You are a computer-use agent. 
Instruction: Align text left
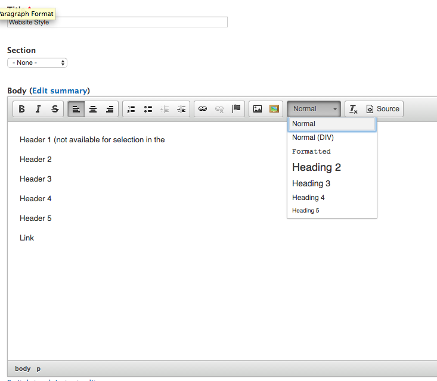pyautogui.click(x=76, y=109)
